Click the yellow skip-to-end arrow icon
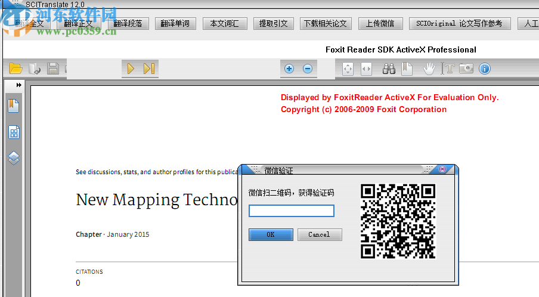This screenshot has height=297, width=539. [149, 69]
